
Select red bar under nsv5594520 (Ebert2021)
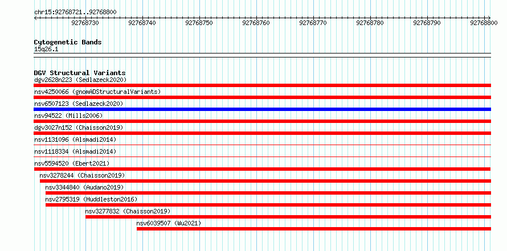tap(262, 169)
